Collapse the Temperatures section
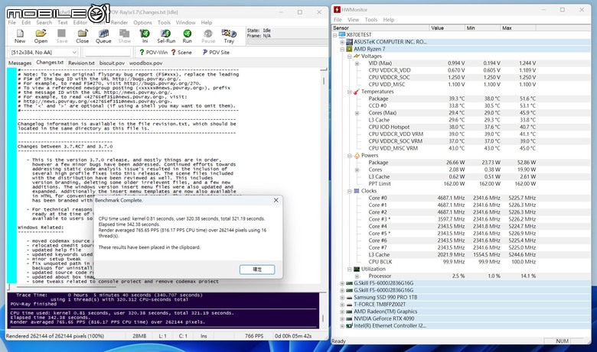This screenshot has width=597, height=352. [x=350, y=92]
